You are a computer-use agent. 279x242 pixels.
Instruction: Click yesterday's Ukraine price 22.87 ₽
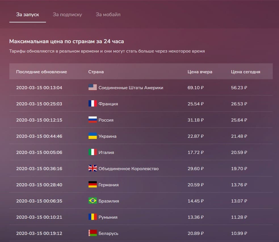[x=196, y=136]
